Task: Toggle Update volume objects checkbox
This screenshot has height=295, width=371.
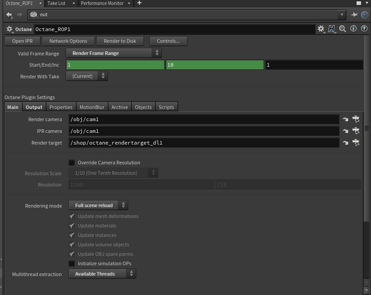Action: pyautogui.click(x=72, y=245)
